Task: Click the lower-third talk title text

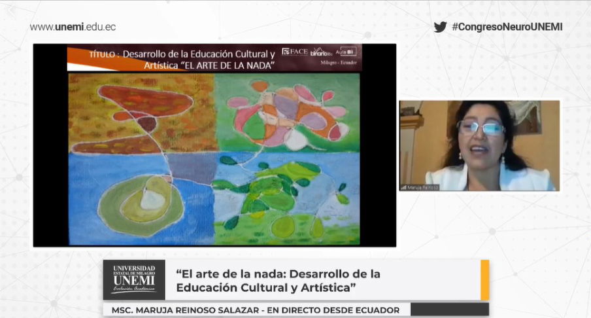Action: click(x=278, y=280)
